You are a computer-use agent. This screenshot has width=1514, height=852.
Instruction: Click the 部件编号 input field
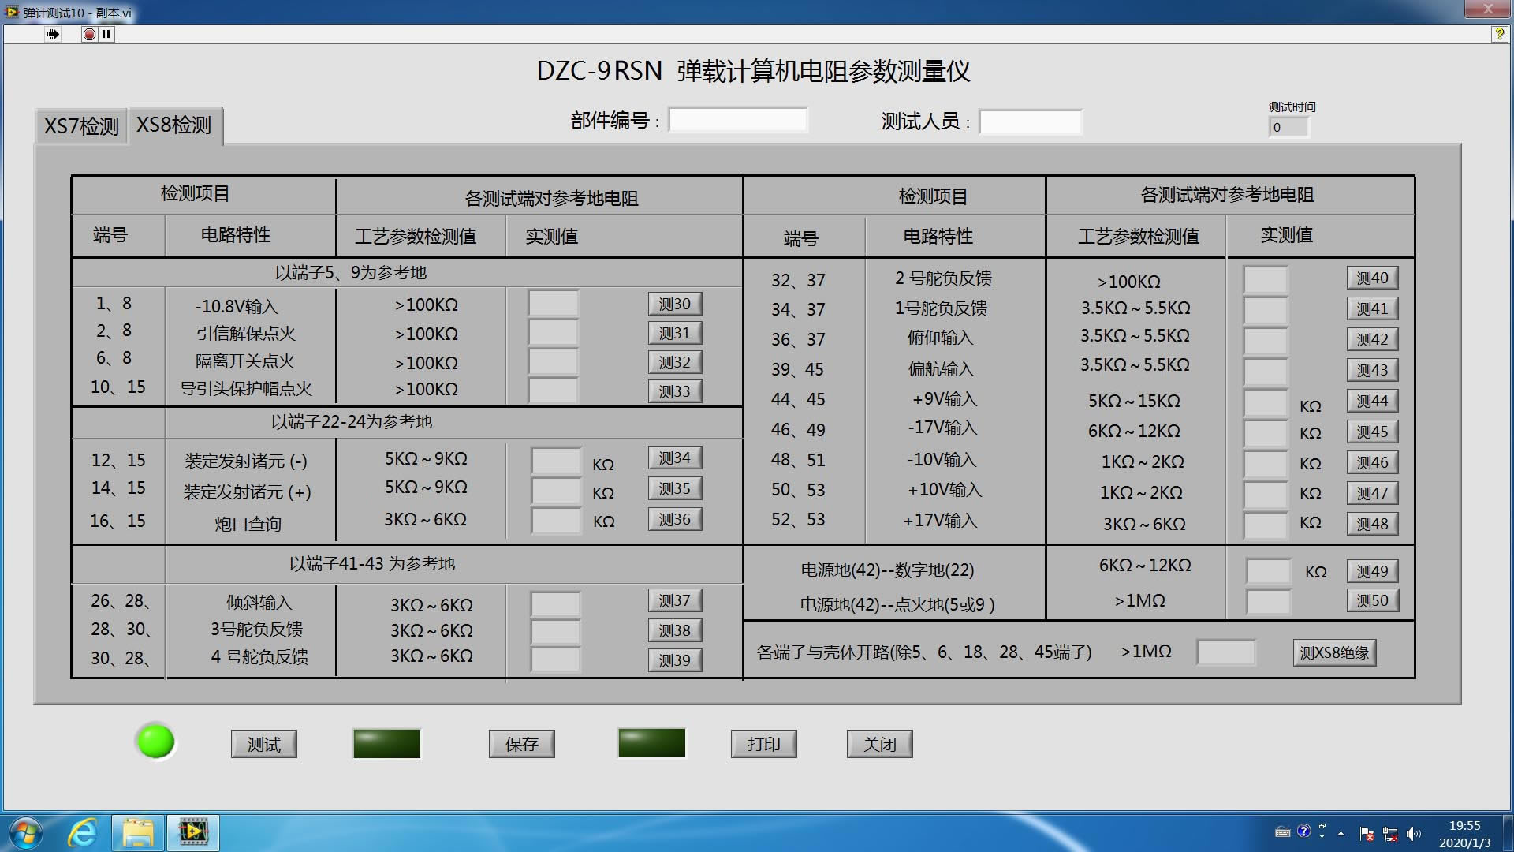737,121
